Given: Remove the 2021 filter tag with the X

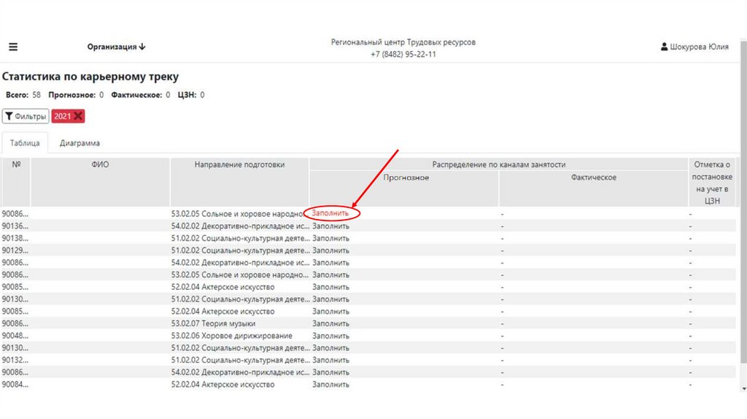Looking at the screenshot, I should (x=79, y=116).
